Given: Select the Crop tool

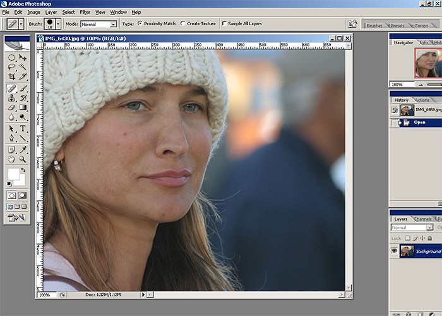Looking at the screenshot, I should 11,76.
